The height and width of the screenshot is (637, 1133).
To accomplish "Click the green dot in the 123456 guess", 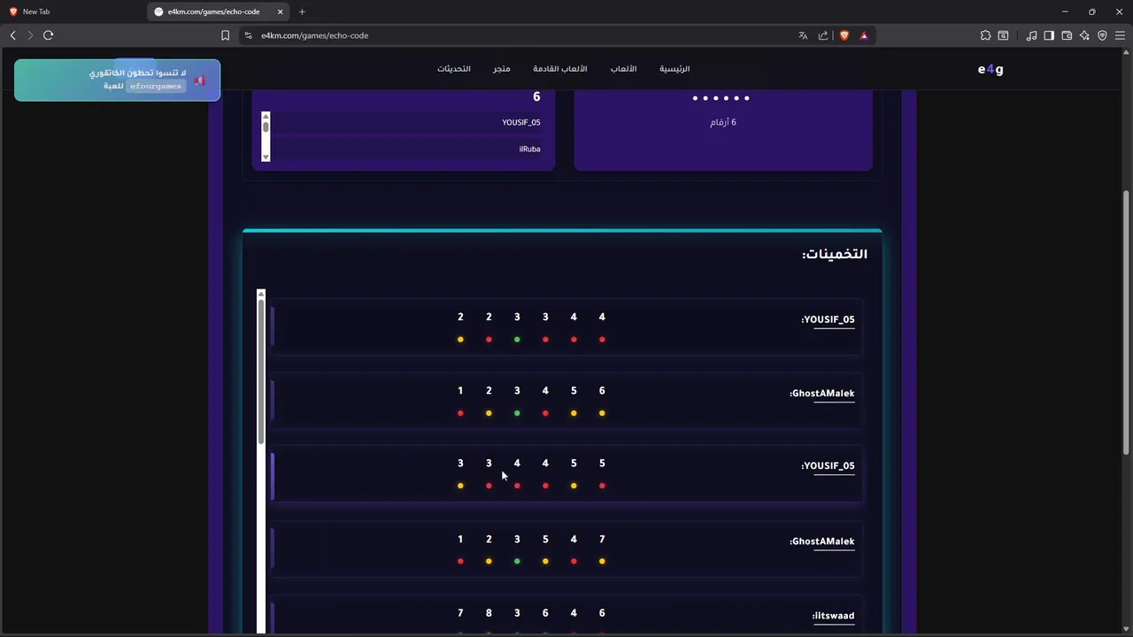I will point(517,413).
